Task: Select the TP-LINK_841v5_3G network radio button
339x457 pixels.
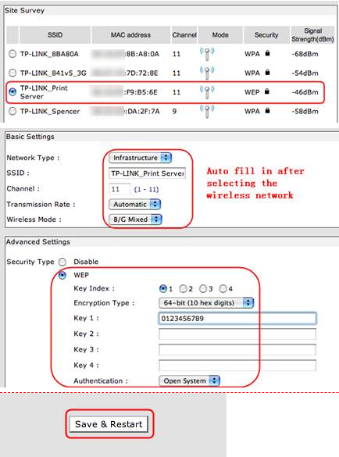Action: (x=12, y=73)
